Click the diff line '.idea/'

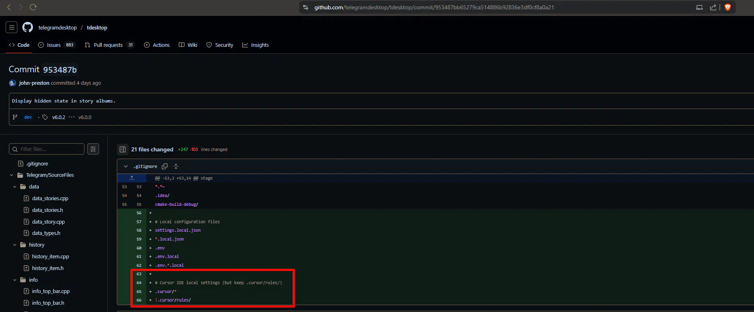pos(162,195)
